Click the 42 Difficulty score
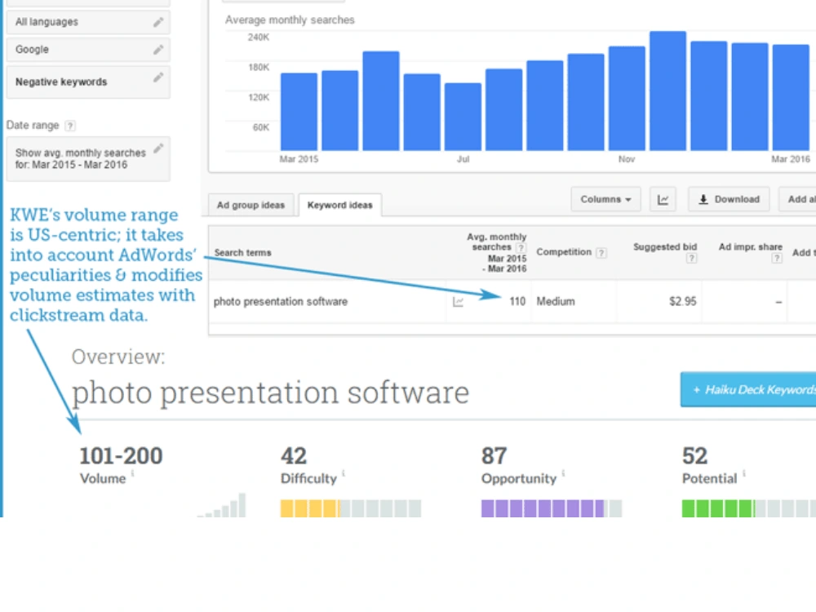Viewport: 816px width, 612px height. (294, 456)
